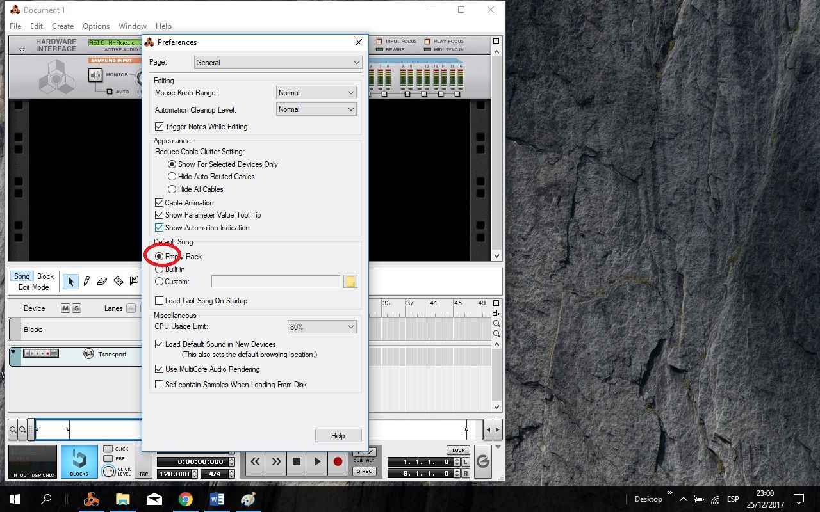Open the Preferences Page dropdown
This screenshot has width=820, height=512.
pos(278,63)
